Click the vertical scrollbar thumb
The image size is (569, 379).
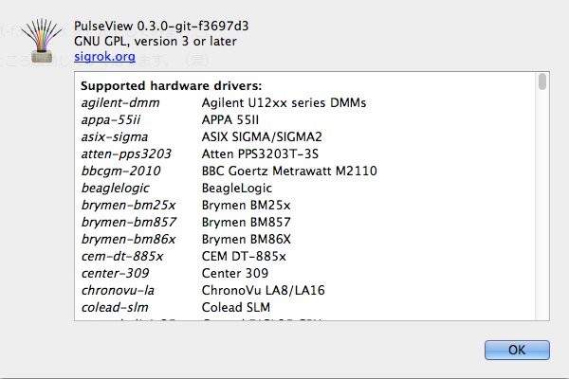542,82
